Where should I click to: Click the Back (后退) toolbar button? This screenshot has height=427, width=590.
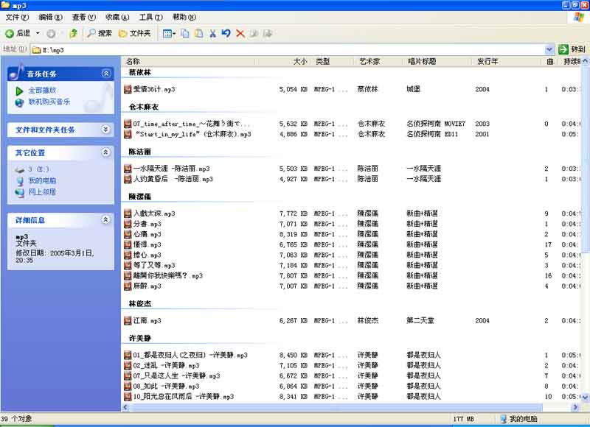(17, 33)
